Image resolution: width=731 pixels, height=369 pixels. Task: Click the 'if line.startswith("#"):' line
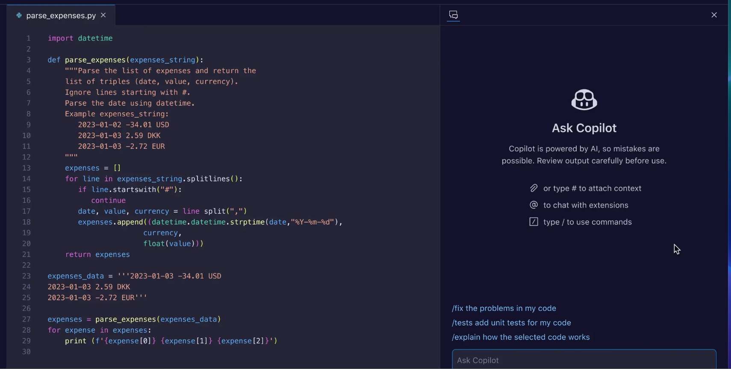[x=130, y=189]
